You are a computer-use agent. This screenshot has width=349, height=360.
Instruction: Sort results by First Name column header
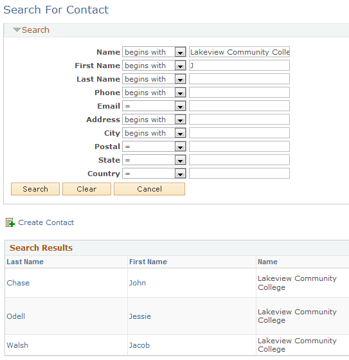click(x=148, y=262)
